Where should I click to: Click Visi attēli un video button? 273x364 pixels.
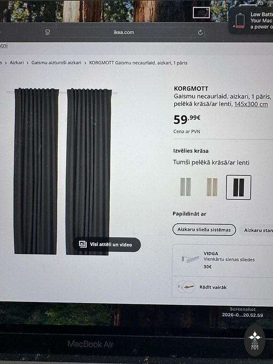pos(107,244)
